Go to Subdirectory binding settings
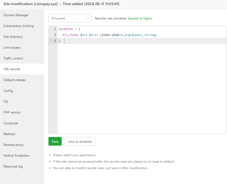The width and height of the screenshot is (227, 184). (x=18, y=26)
